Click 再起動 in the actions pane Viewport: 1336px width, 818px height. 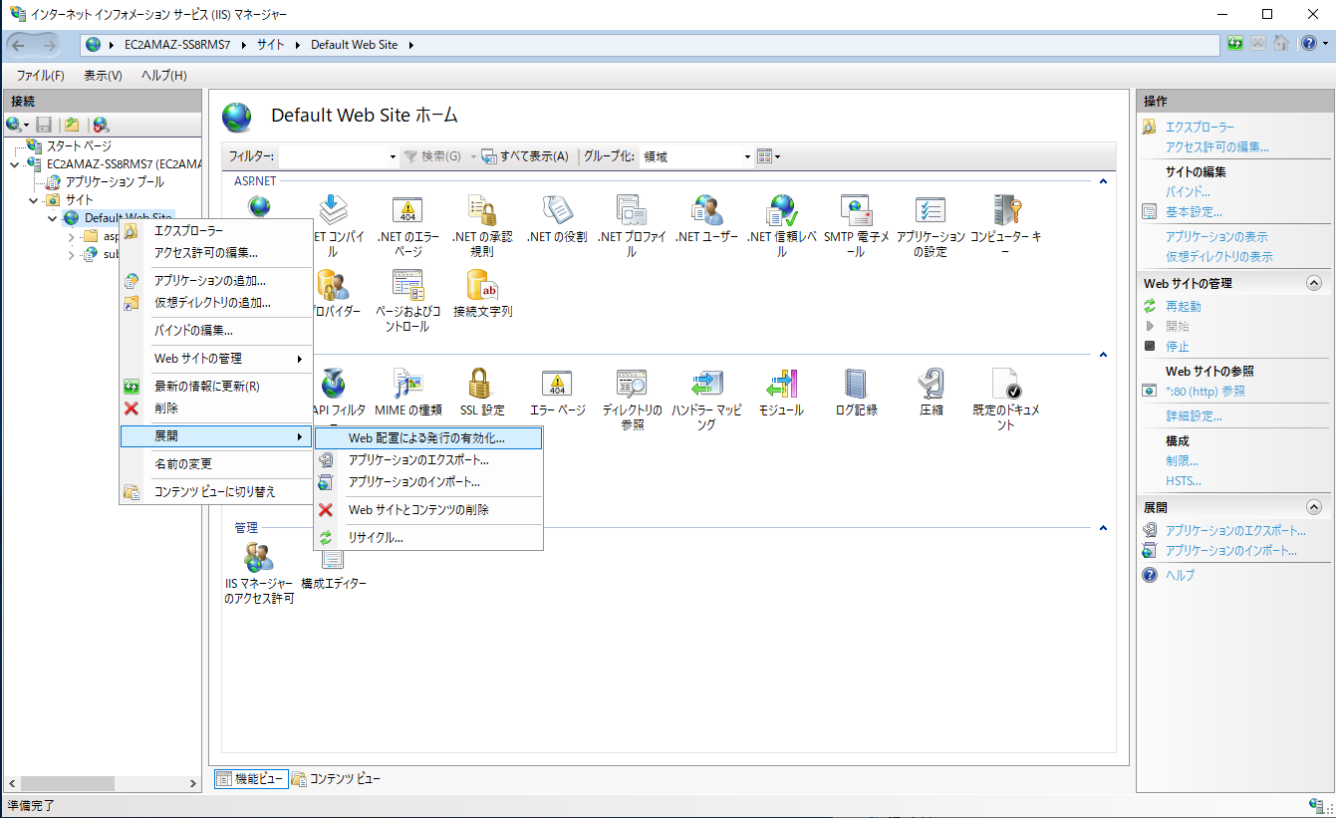tap(1184, 307)
